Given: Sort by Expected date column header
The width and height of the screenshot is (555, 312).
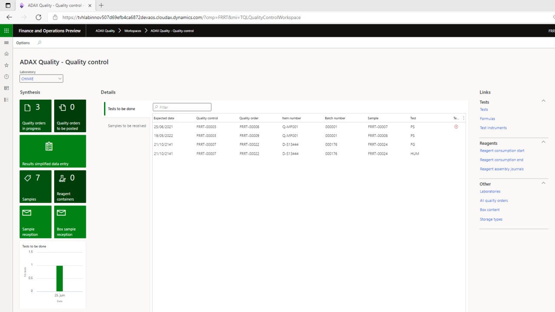Looking at the screenshot, I should [x=164, y=118].
